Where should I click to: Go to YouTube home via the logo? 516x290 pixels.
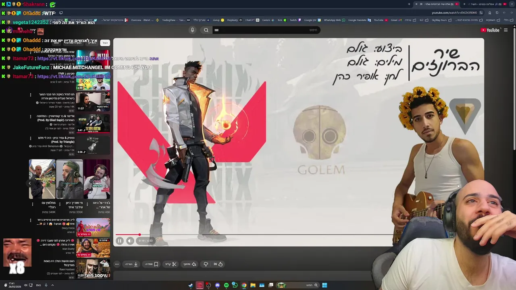490,30
